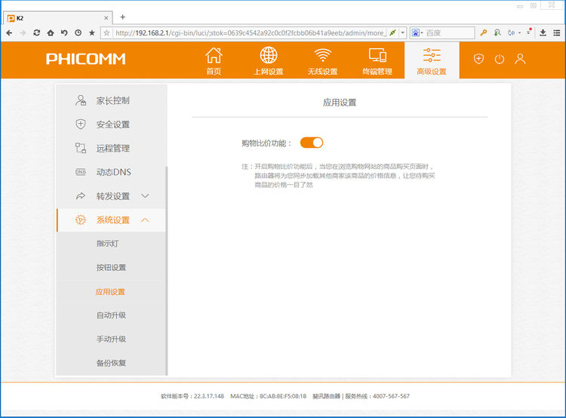
Task: Disable the 购物比价功能 toggle switch
Action: pos(312,143)
